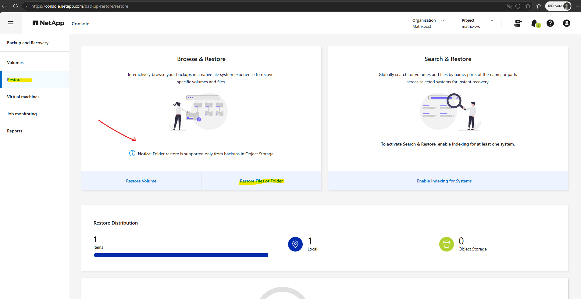Image resolution: width=581 pixels, height=299 pixels.
Task: Reload the page with the refresh icon
Action: point(16,6)
